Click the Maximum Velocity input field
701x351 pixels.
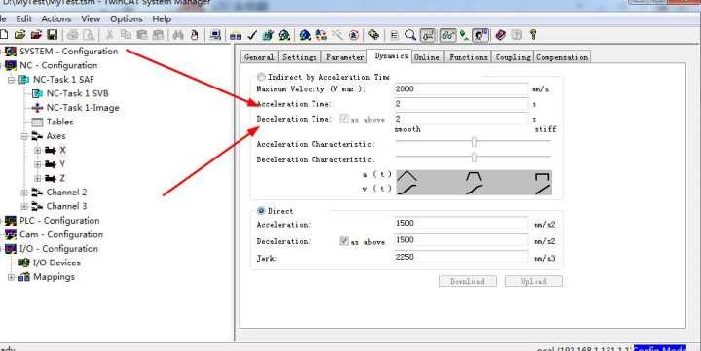(x=461, y=88)
